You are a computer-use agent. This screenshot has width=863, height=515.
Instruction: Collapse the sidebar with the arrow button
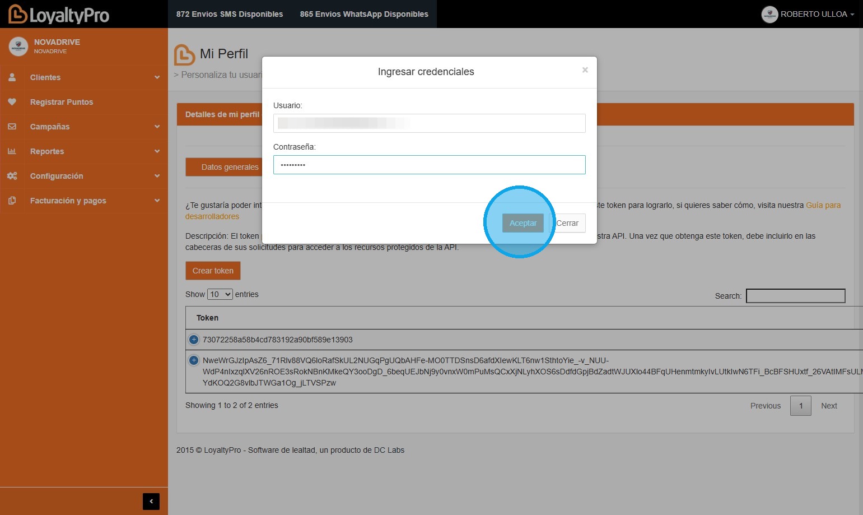click(151, 502)
